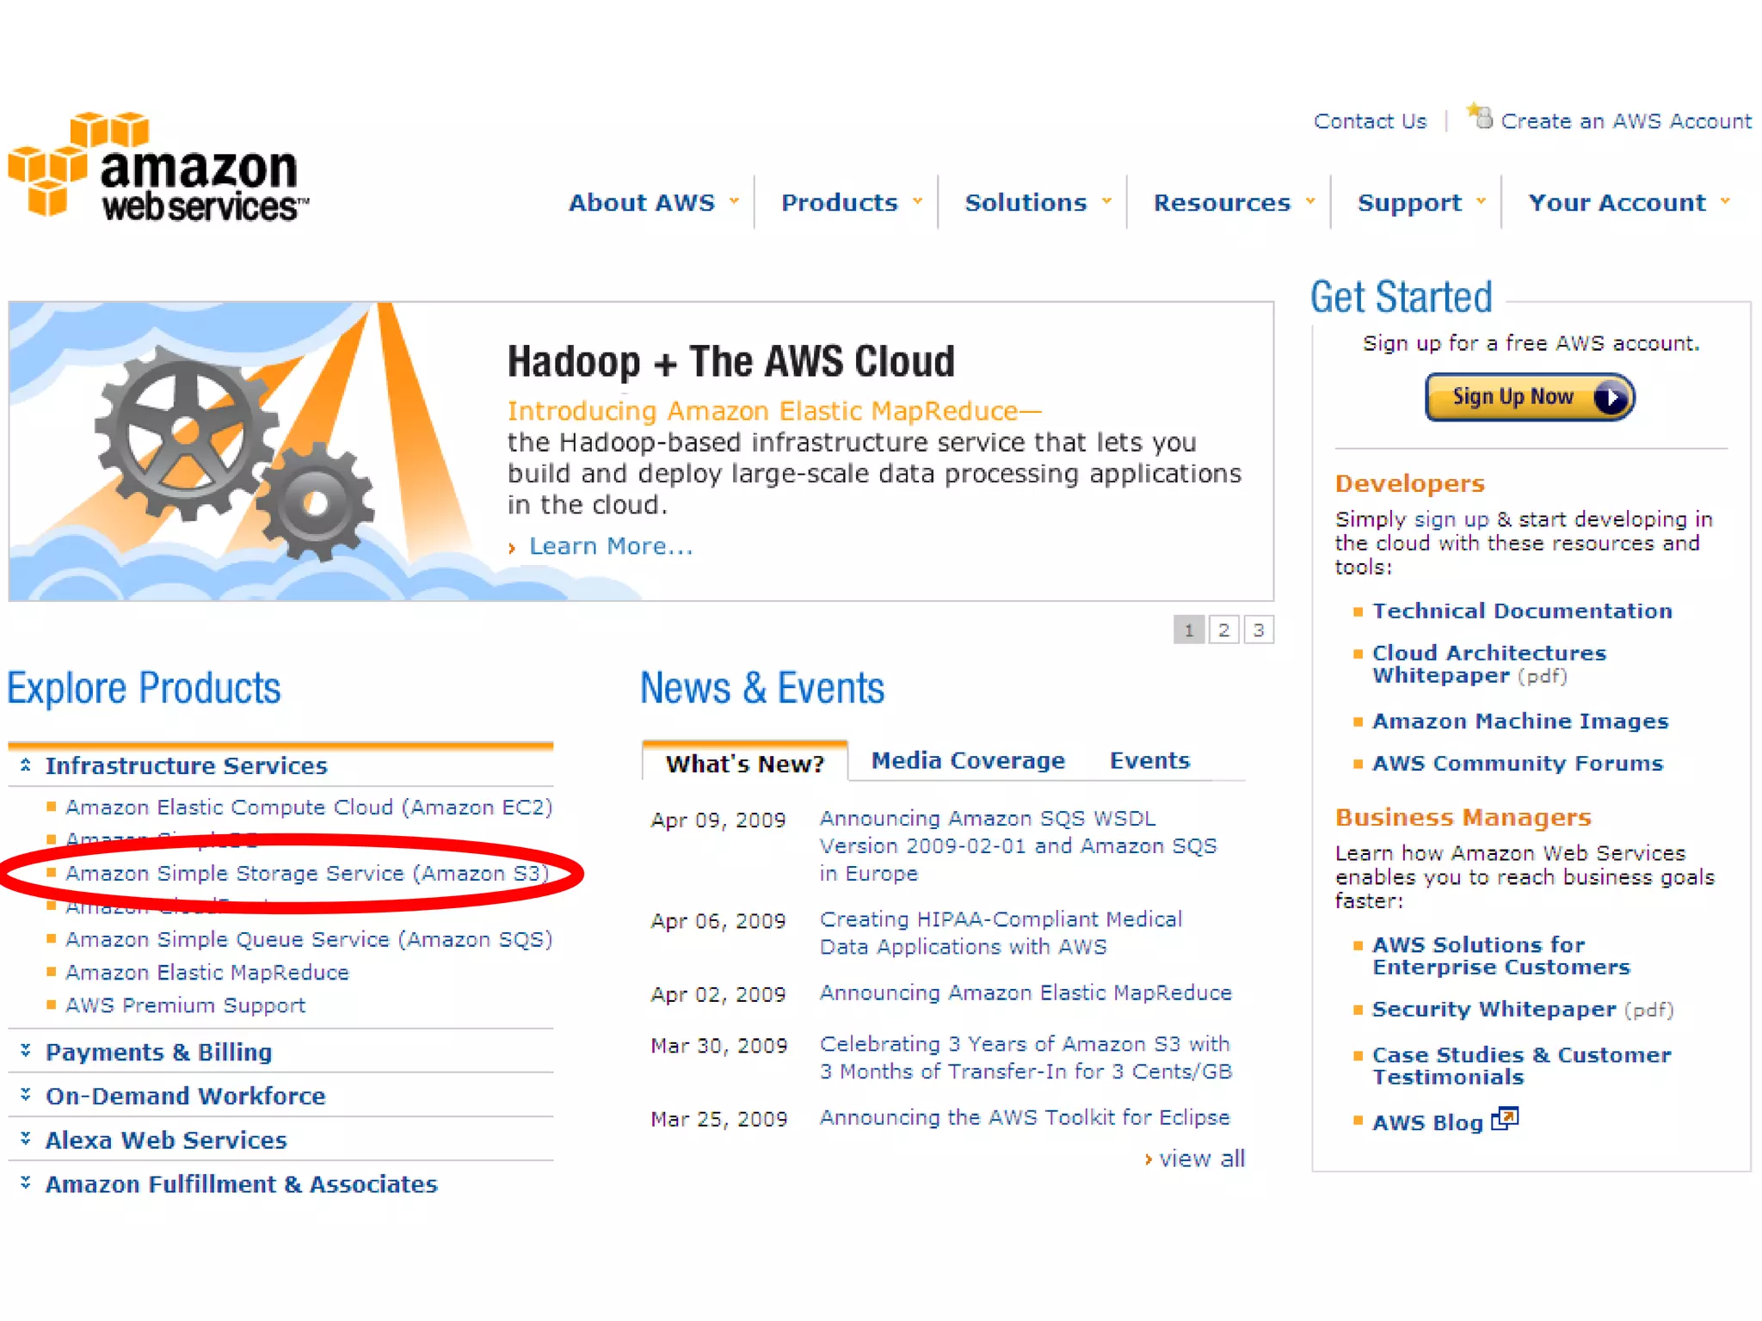Open Celebrating 3 Years of Amazon S3 news
Viewport: 1762px width, 1321px height.
tap(1026, 1058)
